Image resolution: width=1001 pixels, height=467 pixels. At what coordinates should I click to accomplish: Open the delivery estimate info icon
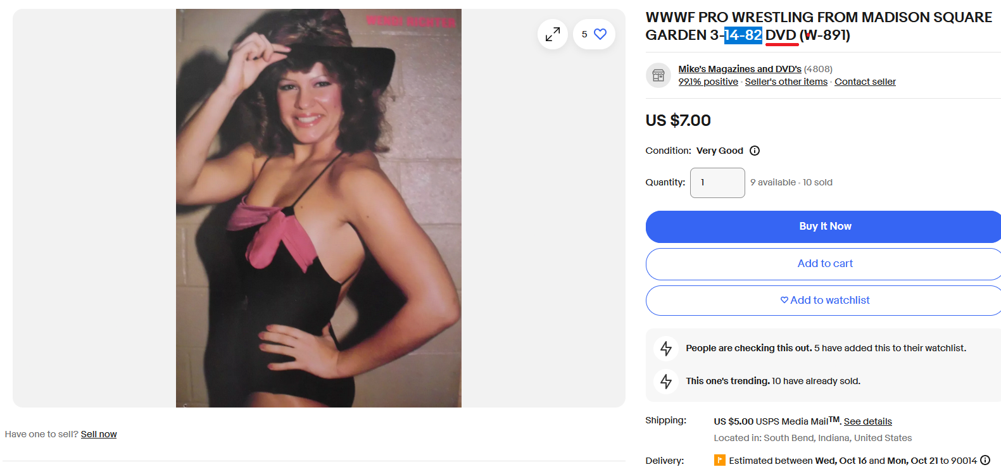pos(985,460)
